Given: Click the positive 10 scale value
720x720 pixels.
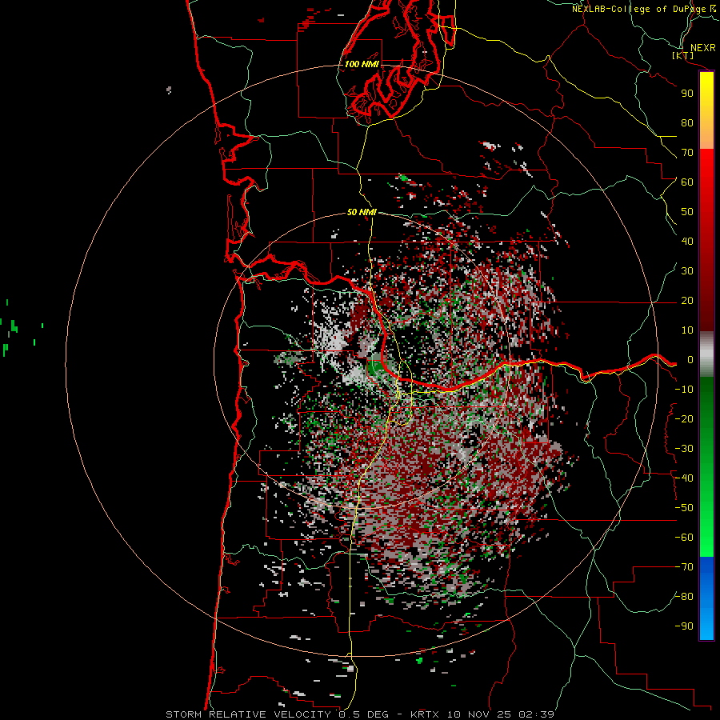Looking at the screenshot, I should click(687, 330).
